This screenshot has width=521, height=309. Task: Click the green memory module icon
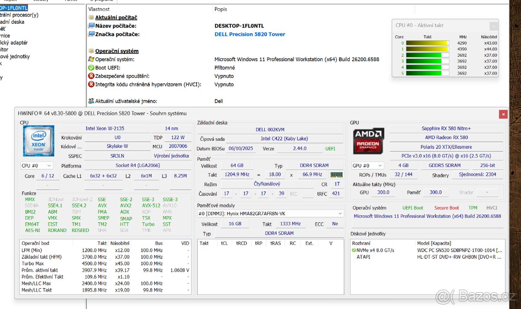click(336, 174)
